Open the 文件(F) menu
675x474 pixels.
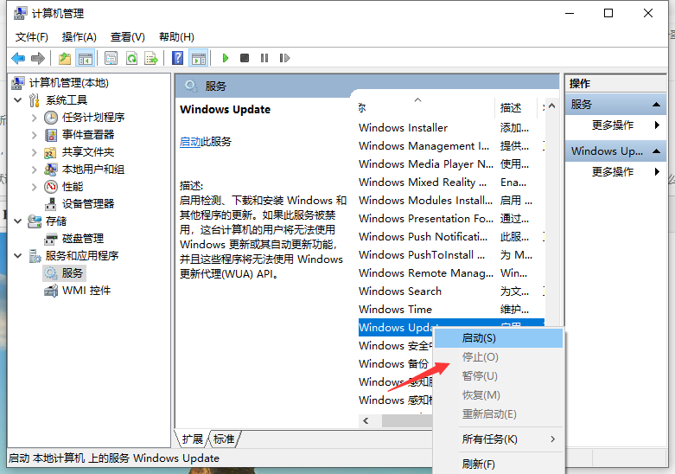(x=32, y=36)
